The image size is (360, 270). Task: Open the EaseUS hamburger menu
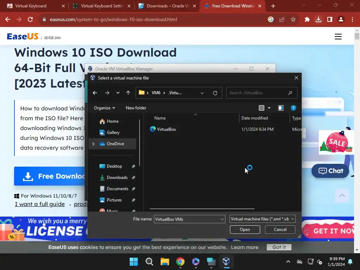(x=338, y=37)
